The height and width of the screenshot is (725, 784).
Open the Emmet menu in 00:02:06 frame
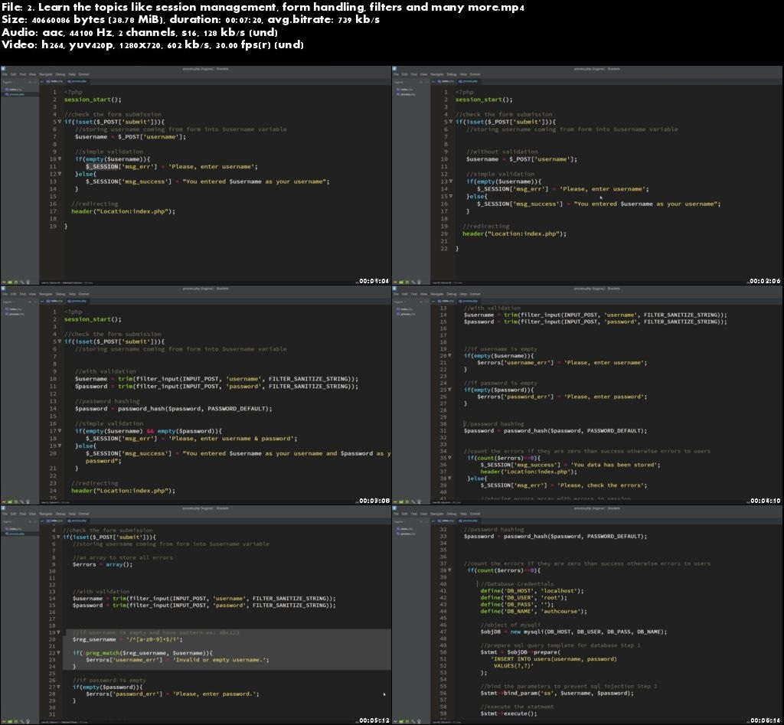[x=475, y=74]
